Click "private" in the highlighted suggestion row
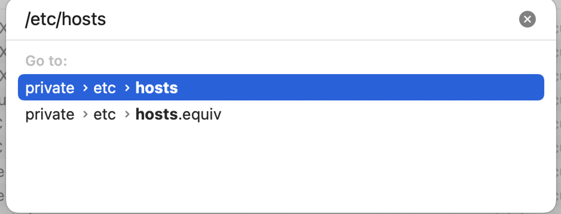 (50, 88)
